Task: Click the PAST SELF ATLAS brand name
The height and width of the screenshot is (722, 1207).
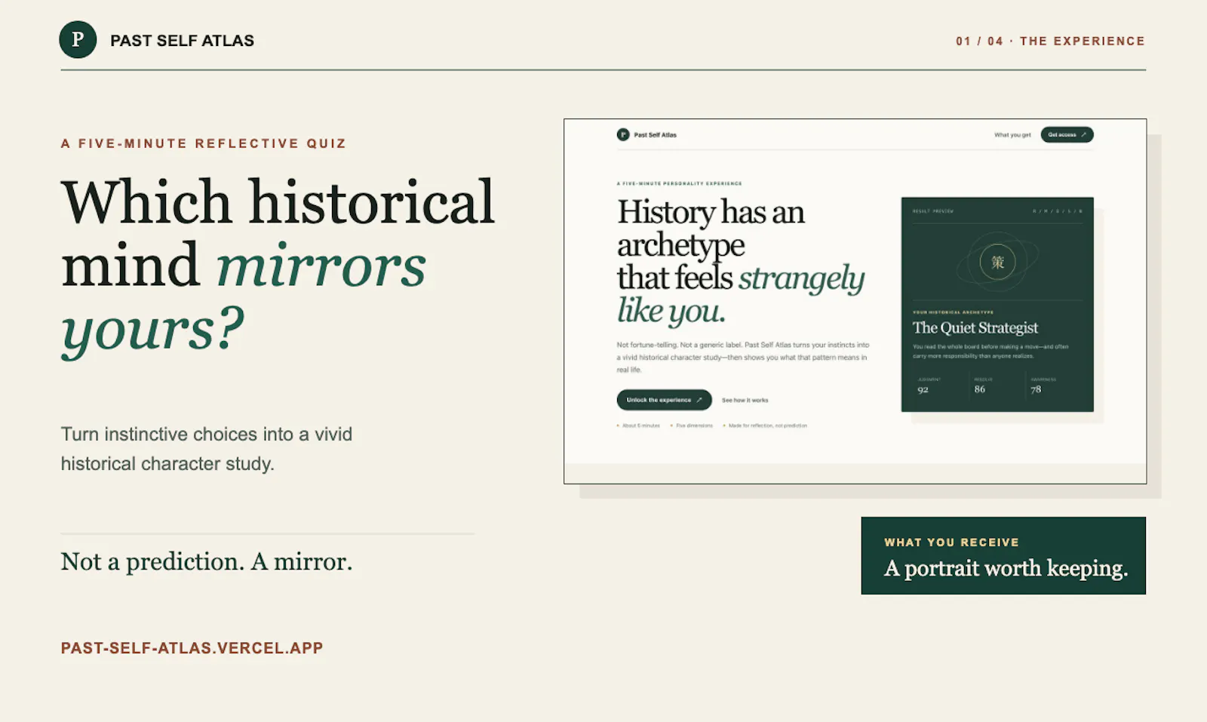Action: tap(182, 41)
